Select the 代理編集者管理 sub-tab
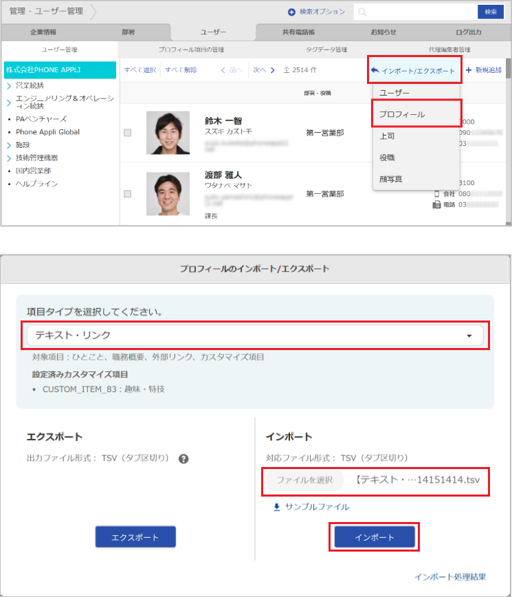This screenshot has width=512, height=597. (x=449, y=50)
